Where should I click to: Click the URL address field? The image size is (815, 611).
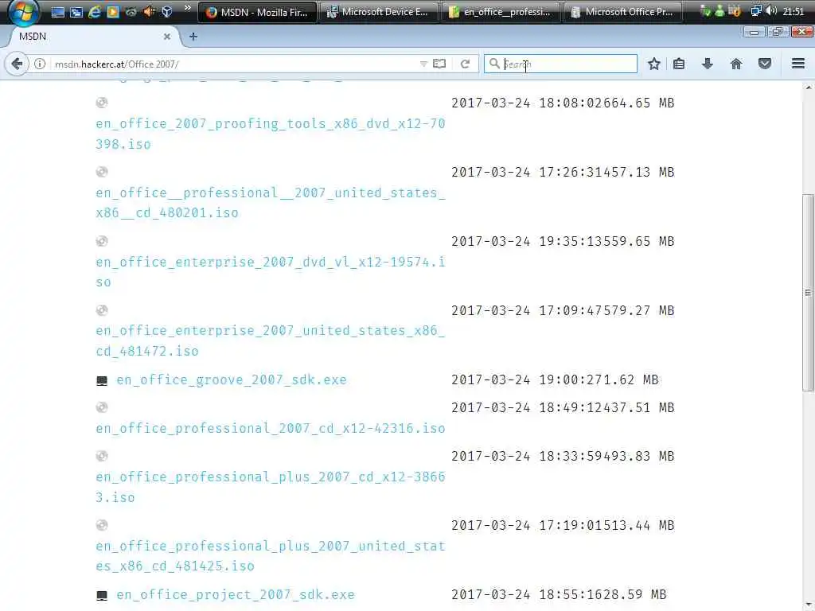coord(234,64)
